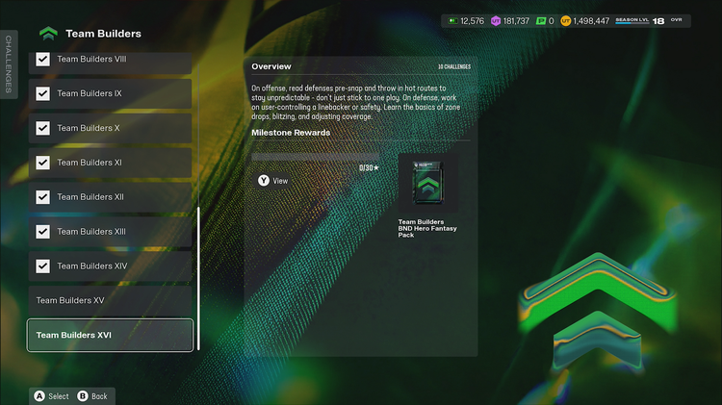Click the challenge list scrollbar
Viewport: 722px width, 405px height.
pos(198,279)
